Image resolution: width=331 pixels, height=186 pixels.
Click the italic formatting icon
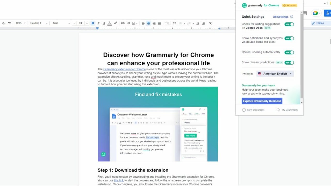pyautogui.click(x=98, y=23)
